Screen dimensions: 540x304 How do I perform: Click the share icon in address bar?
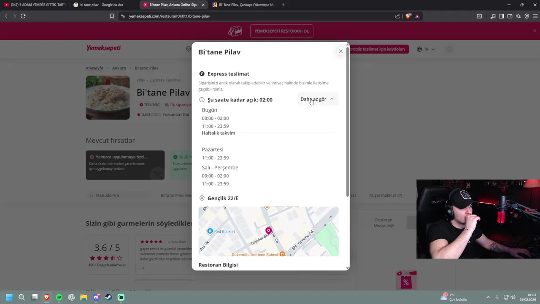pyautogui.click(x=397, y=16)
